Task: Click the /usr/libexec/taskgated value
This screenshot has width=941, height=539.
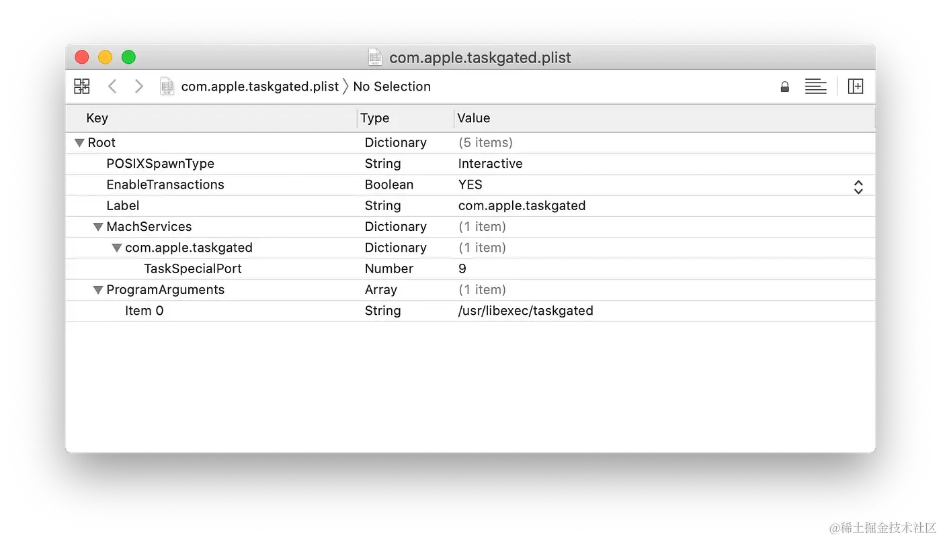Action: point(526,311)
